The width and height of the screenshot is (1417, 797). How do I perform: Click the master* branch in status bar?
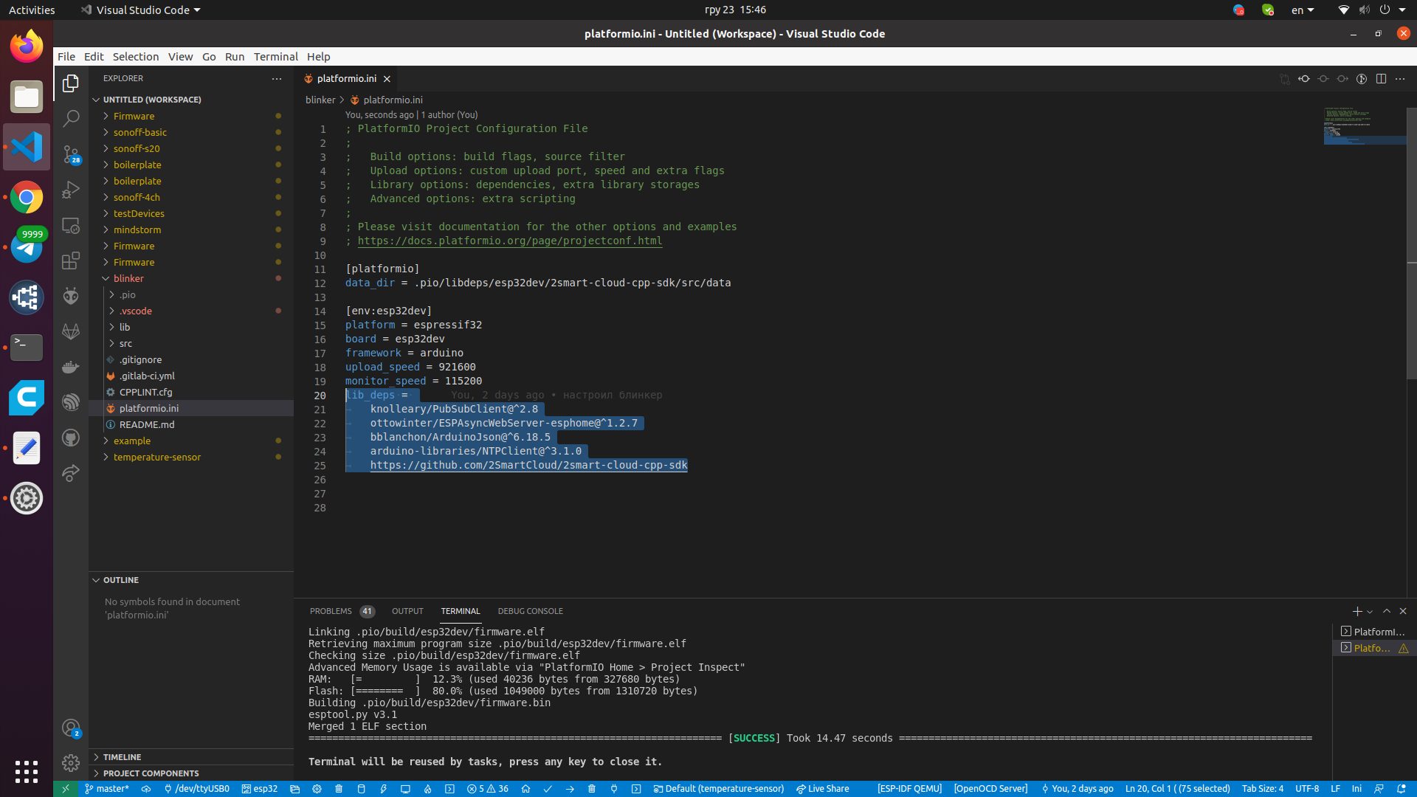coord(107,789)
